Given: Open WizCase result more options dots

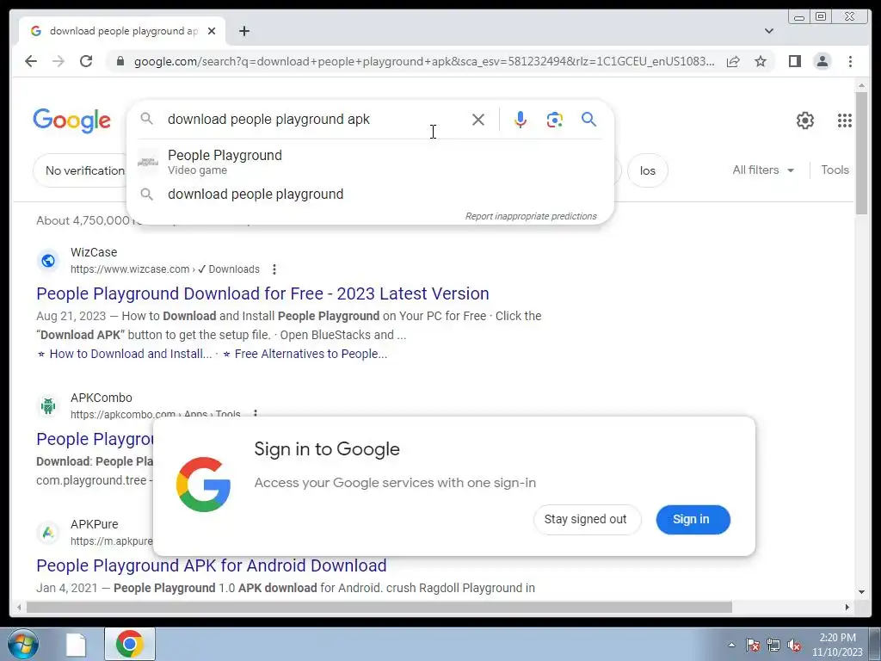Looking at the screenshot, I should pos(274,269).
